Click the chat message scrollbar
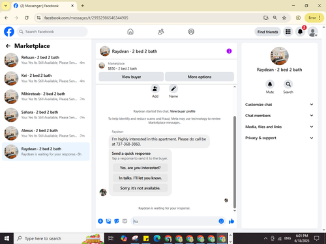Viewport: 326px width, 244px height. coord(235,162)
